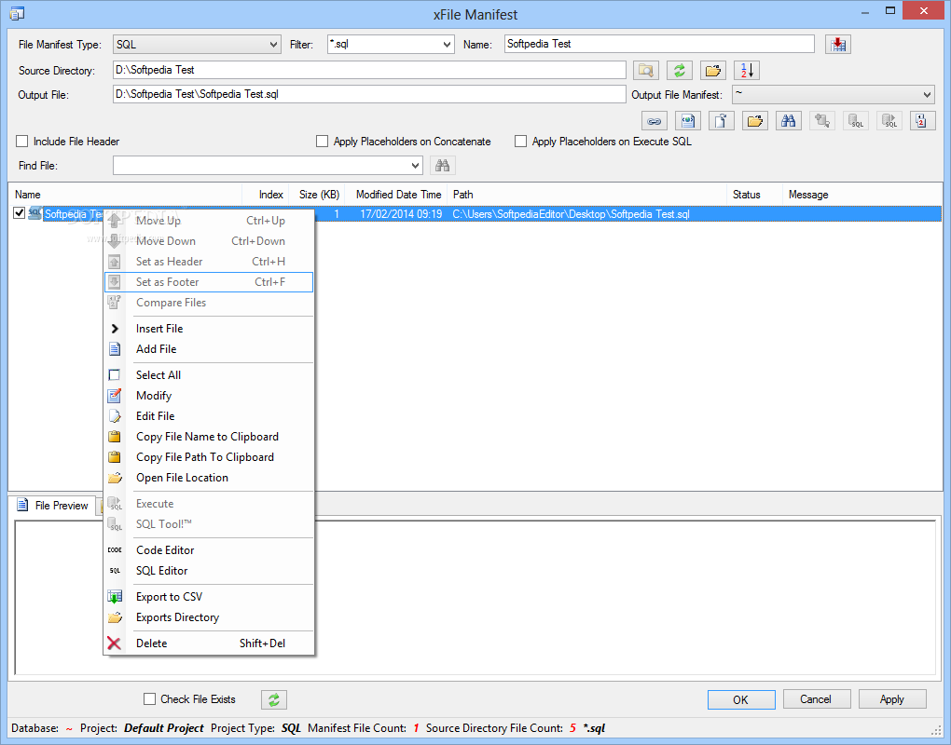Click into the Output File field
This screenshot has width=951, height=745.
coord(369,94)
